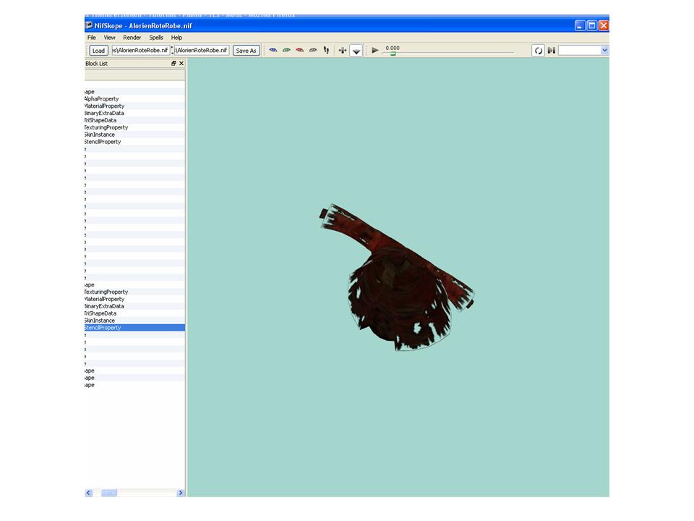Viewport: 694px width, 521px height.
Task: Click the Load button
Action: (99, 51)
